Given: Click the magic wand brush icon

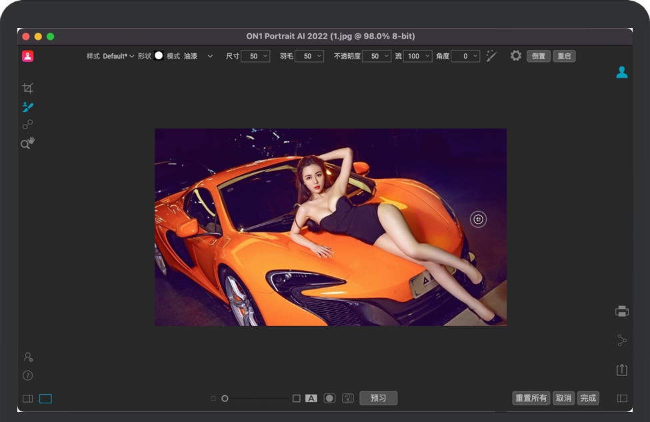Looking at the screenshot, I should click(x=491, y=56).
